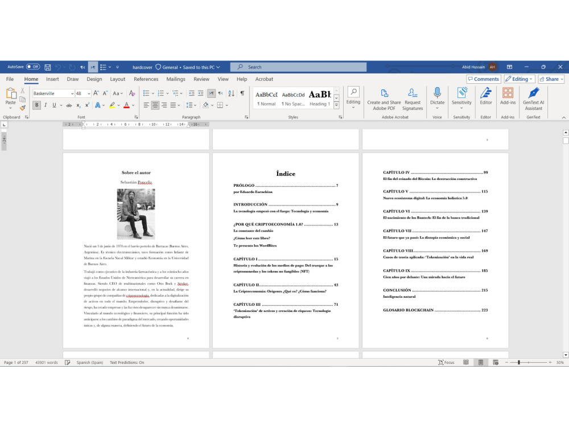The width and height of the screenshot is (569, 427).
Task: Click the Dictate microphone icon
Action: [x=437, y=93]
